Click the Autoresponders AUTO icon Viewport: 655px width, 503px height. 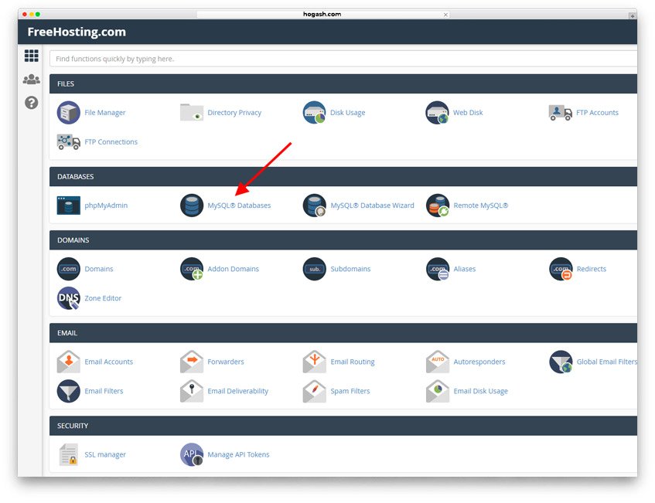[438, 362]
